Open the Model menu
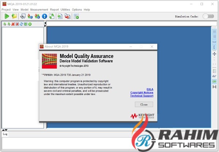 click(x=24, y=9)
